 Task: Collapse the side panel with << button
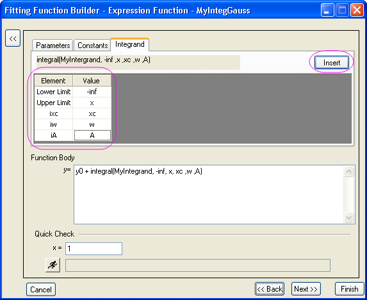click(13, 38)
